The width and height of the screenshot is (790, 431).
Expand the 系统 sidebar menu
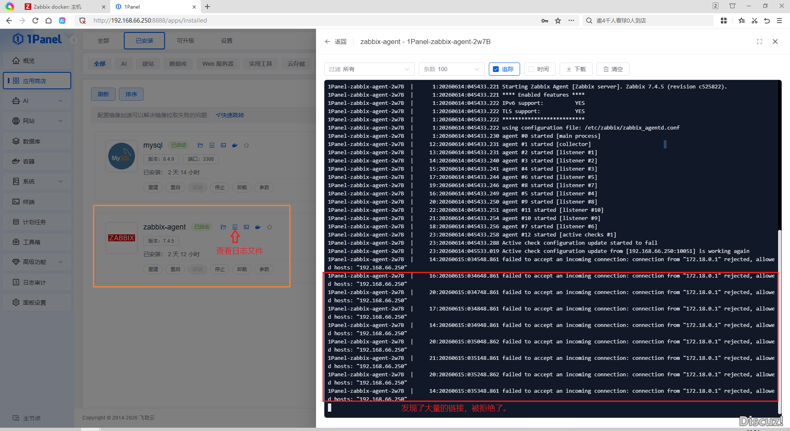(x=37, y=181)
